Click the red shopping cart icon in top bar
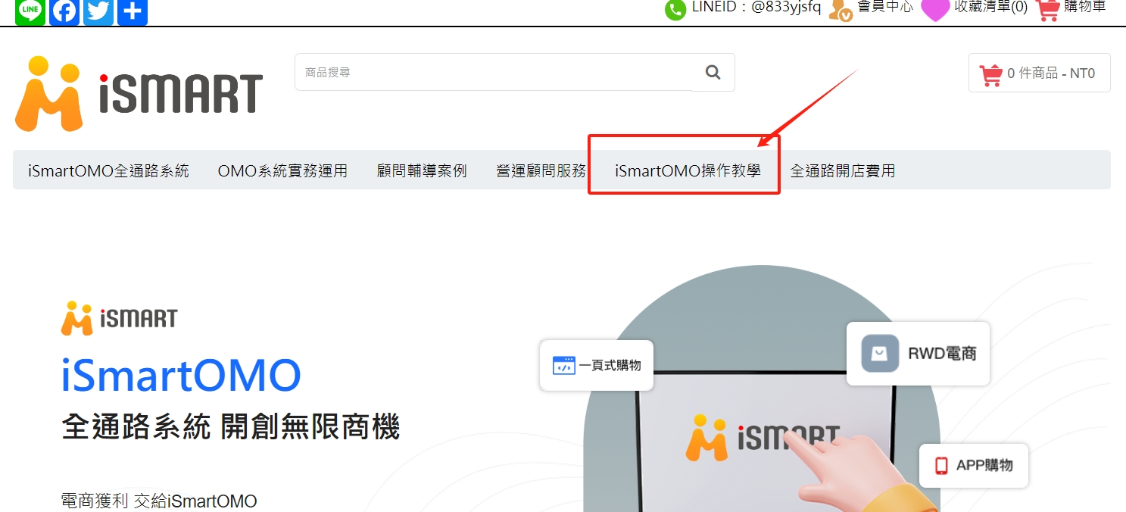1126x512 pixels. tap(1047, 9)
